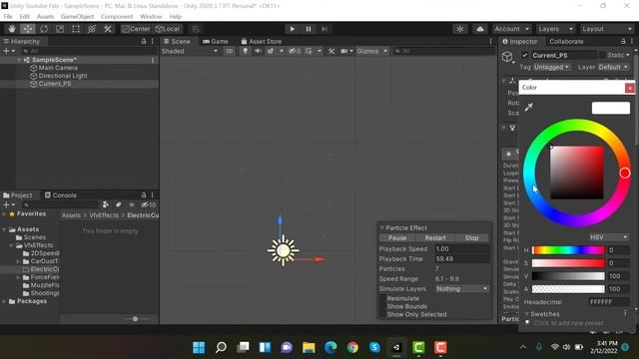This screenshot has width=639, height=359.
Task: Open Google Chrome from taskbar
Action: tap(352, 348)
